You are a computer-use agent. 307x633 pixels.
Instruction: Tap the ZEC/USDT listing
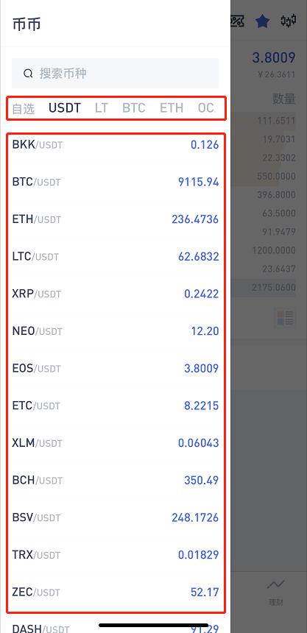tap(116, 592)
